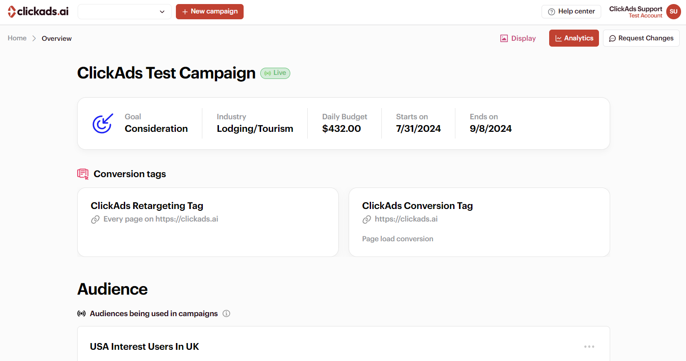Select the $432.00 daily budget
This screenshot has height=361, width=686.
tap(341, 129)
